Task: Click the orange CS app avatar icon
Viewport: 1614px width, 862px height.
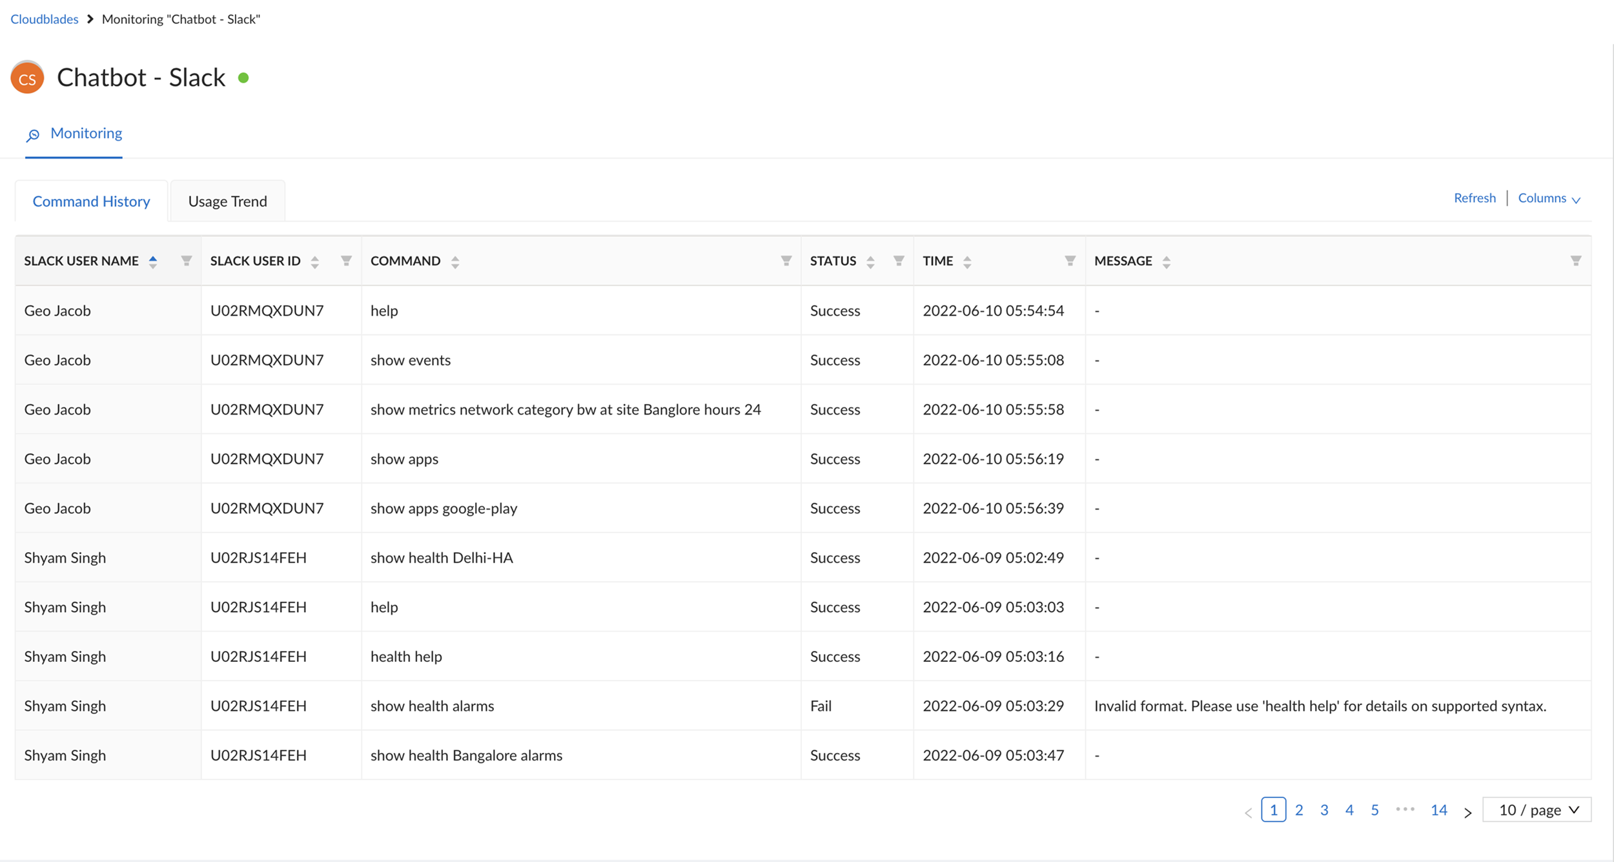Action: point(27,78)
